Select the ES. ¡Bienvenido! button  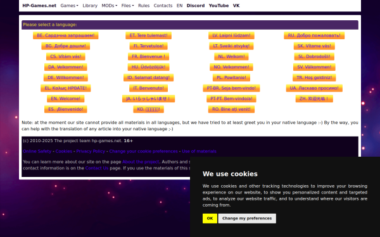[x=66, y=109]
